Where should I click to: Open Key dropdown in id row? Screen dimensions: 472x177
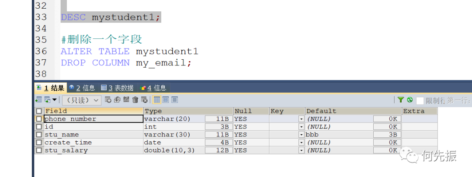[x=301, y=127]
